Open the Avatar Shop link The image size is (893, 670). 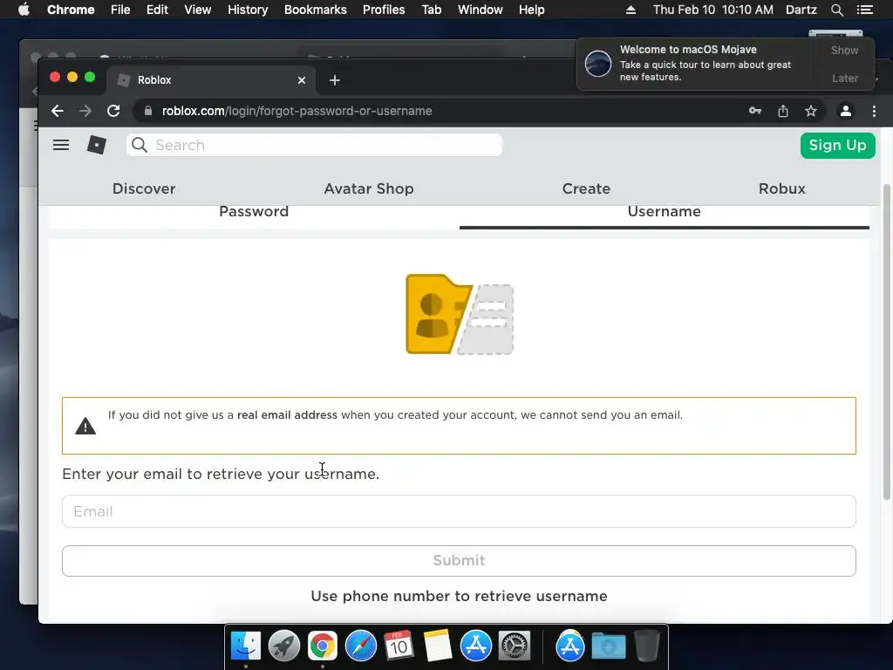pos(369,188)
